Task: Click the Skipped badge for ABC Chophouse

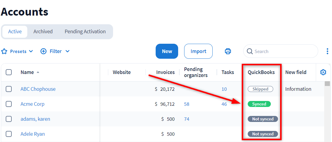Action: pos(260,89)
